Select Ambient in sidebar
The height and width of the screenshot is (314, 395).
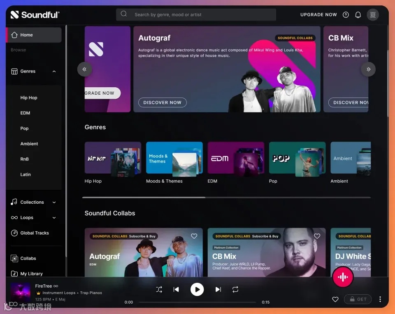(x=29, y=144)
